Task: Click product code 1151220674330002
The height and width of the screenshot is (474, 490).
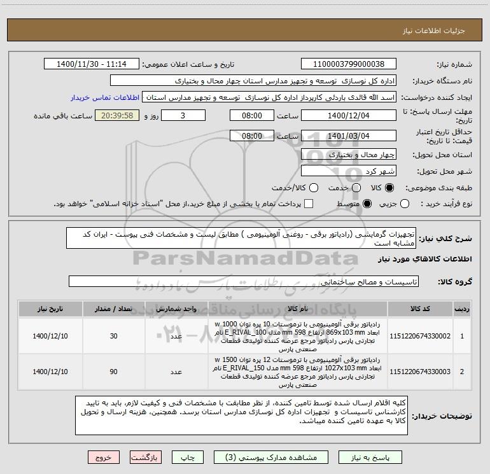Action: [420, 336]
